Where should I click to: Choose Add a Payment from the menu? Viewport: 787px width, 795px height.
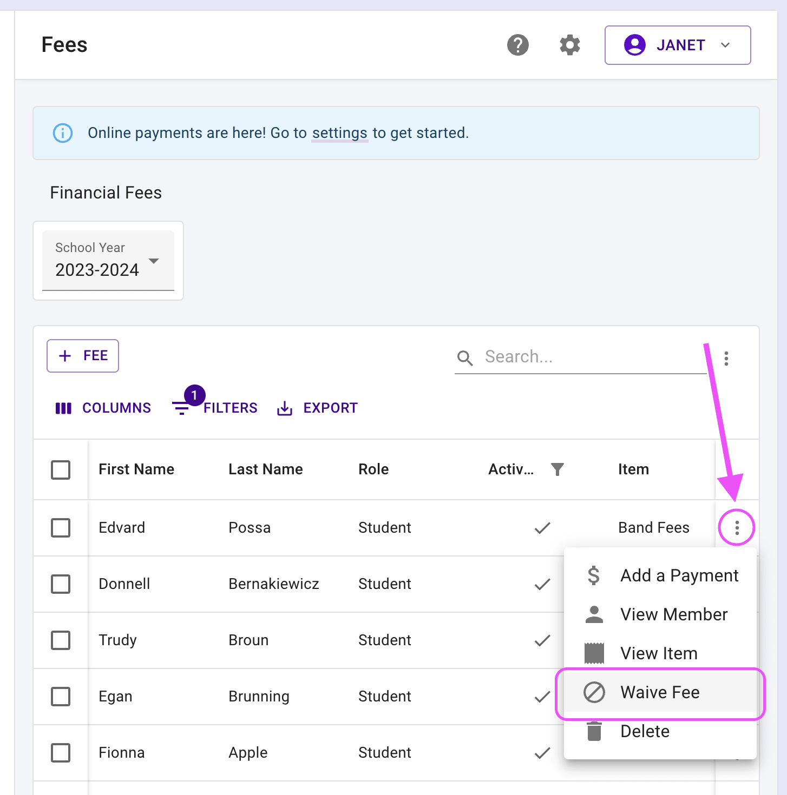pos(660,575)
